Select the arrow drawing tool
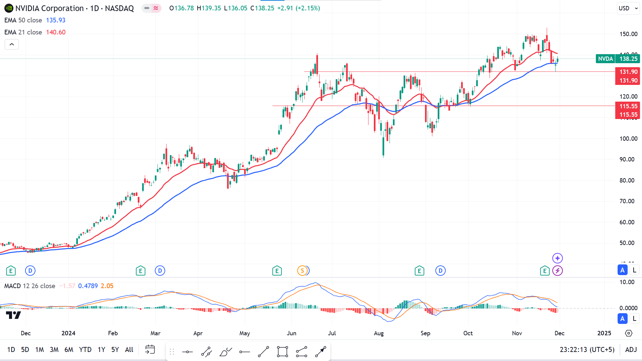642x361 pixels. click(x=321, y=352)
